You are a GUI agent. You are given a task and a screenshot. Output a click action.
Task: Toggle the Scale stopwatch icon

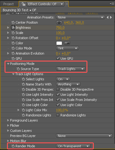pos(13,33)
